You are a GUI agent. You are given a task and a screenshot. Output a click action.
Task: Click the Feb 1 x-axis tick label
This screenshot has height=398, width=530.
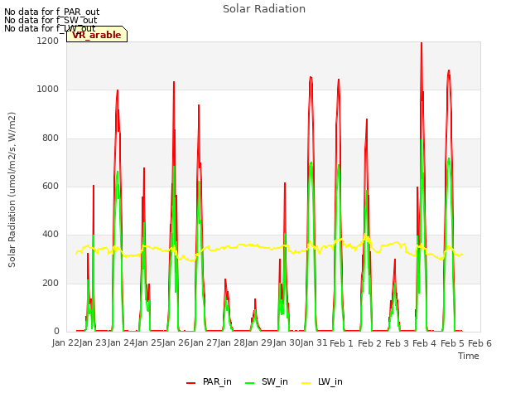point(342,343)
